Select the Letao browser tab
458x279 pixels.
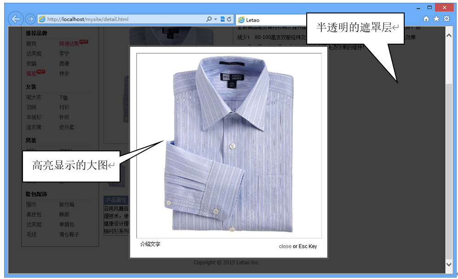(x=270, y=20)
